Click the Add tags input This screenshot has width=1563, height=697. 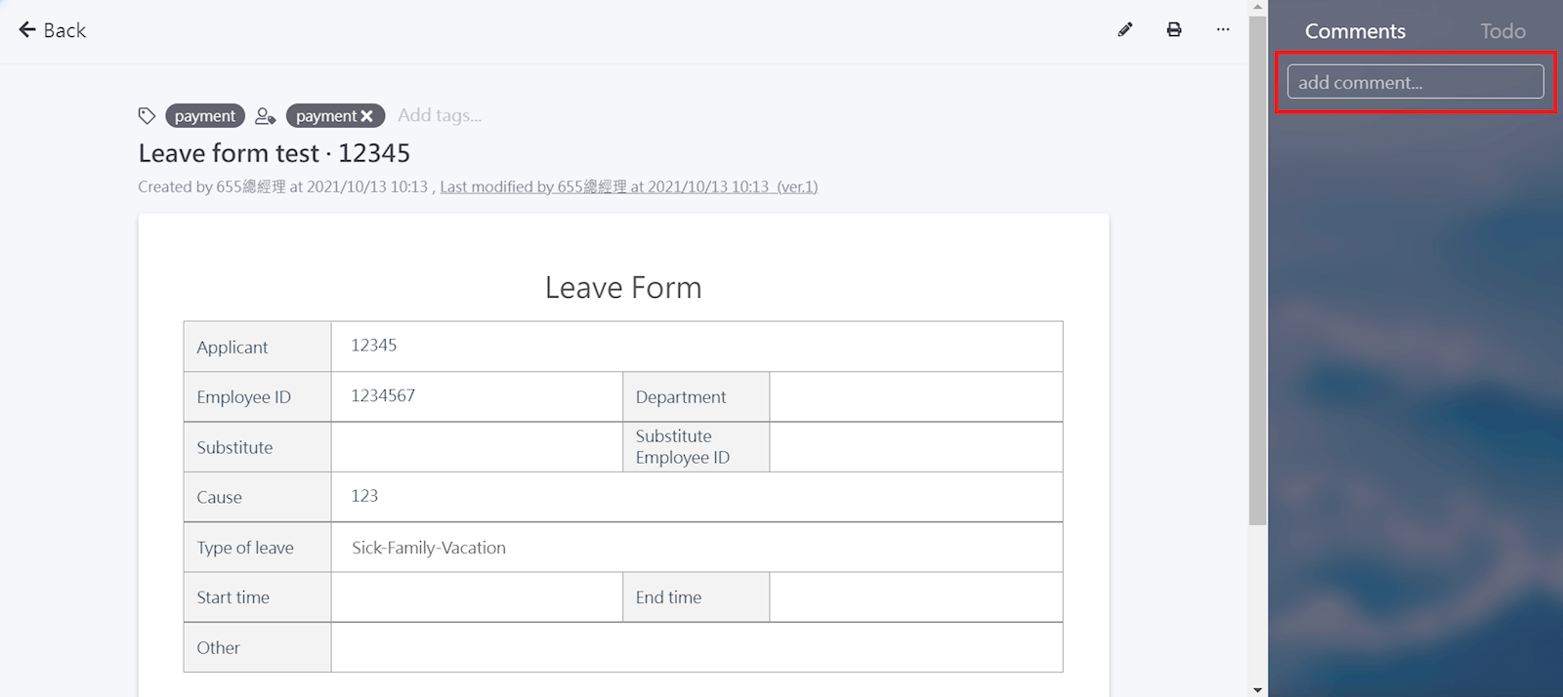coord(440,115)
